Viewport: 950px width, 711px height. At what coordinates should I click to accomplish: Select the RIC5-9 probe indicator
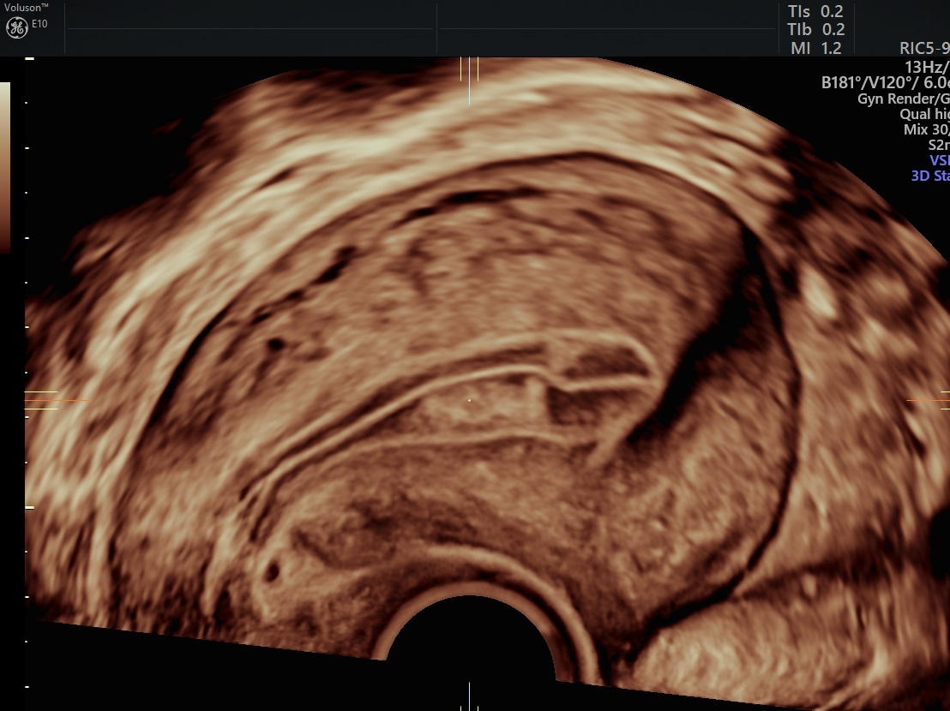(928, 50)
